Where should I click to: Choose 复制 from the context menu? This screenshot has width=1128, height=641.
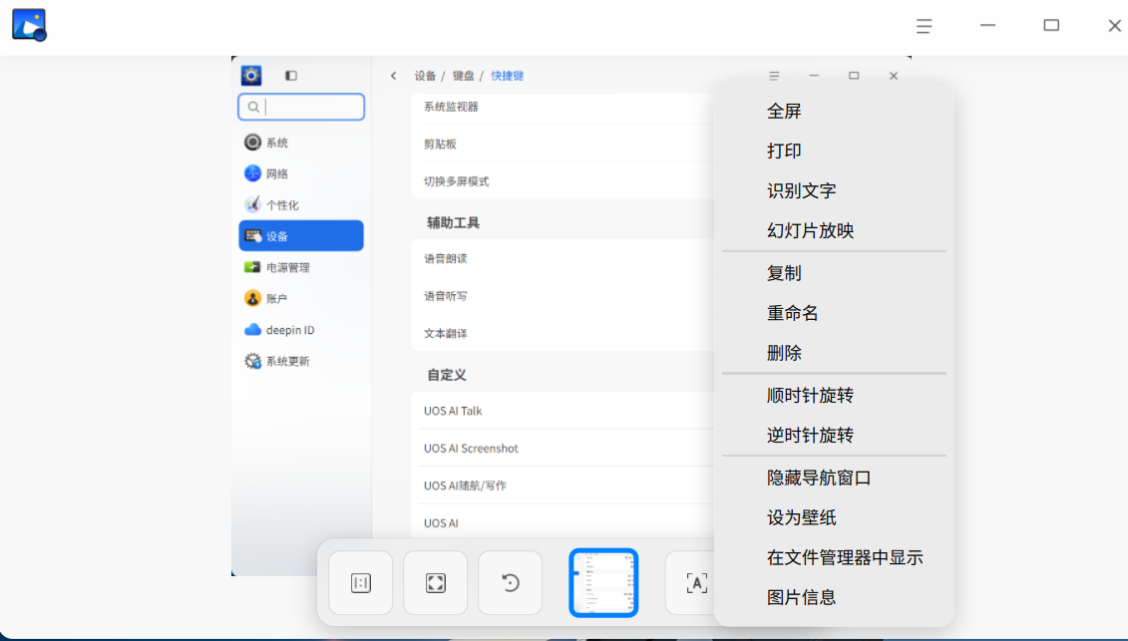coord(835,273)
